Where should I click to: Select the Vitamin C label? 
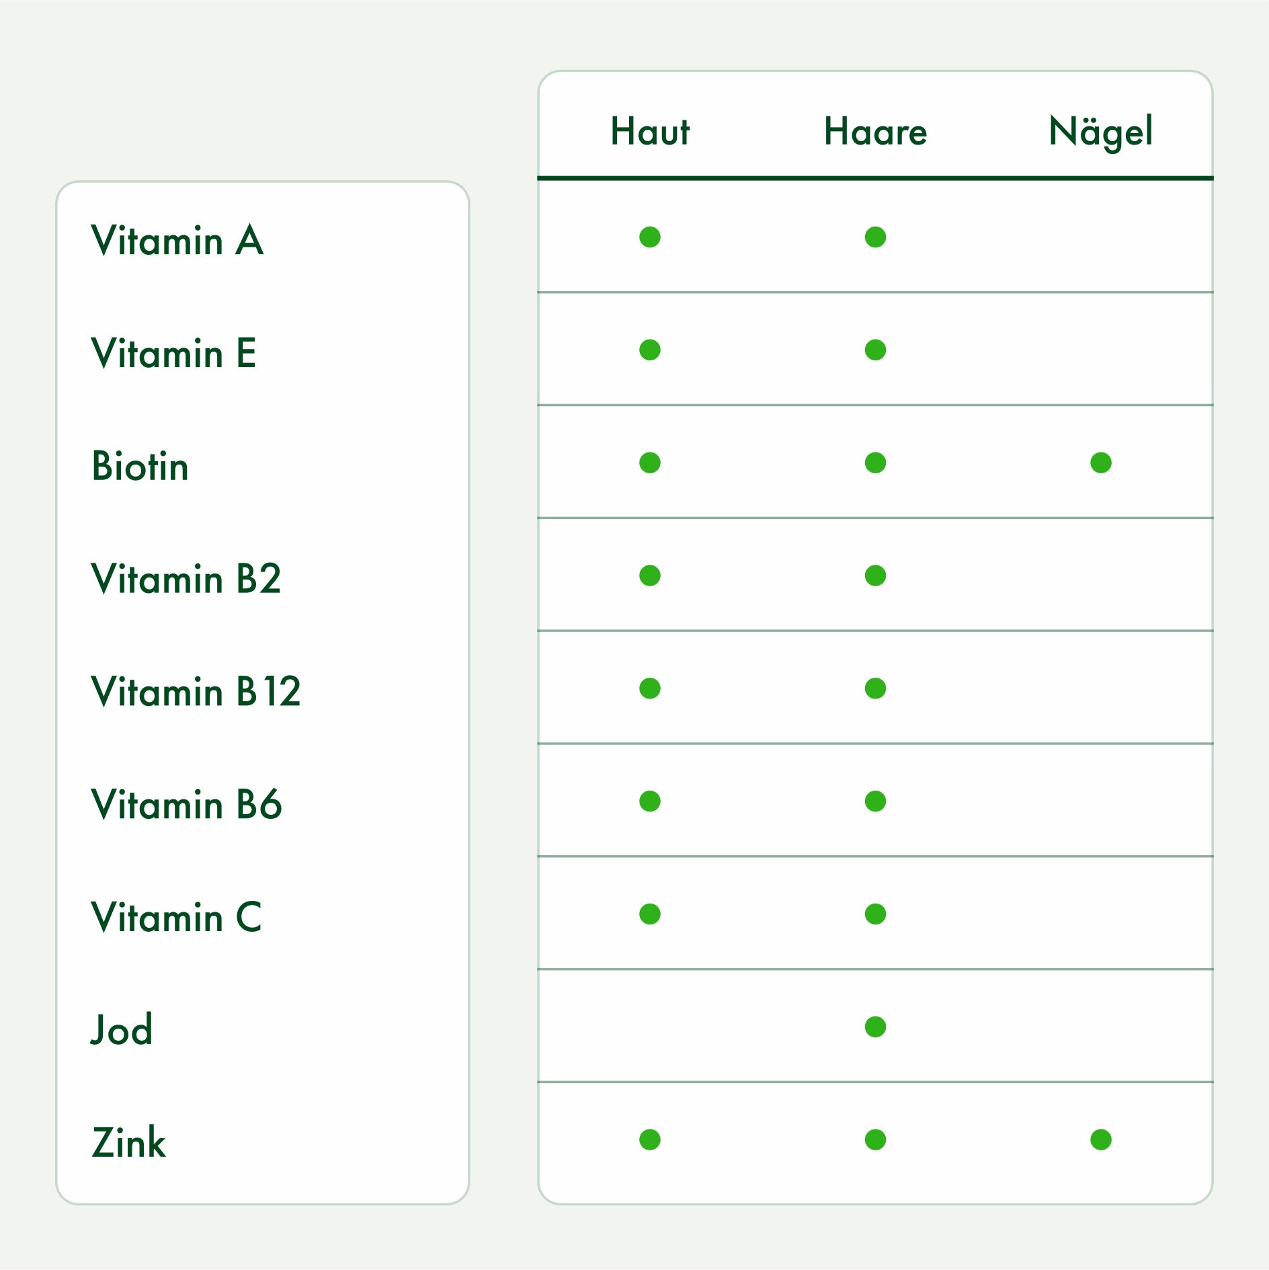pos(176,918)
